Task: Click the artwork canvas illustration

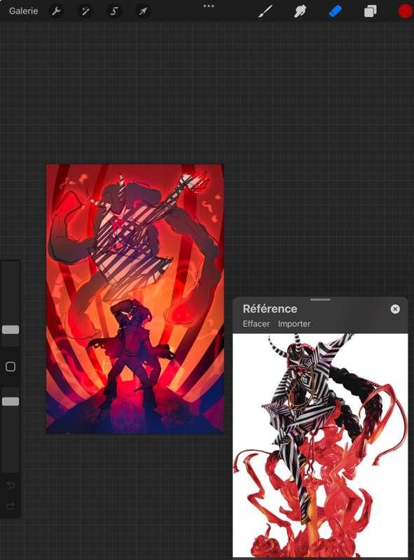Action: tap(135, 299)
